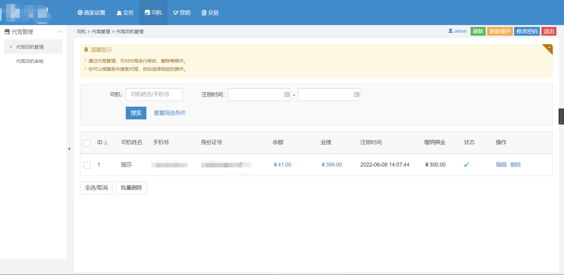564x275 pixels.
Task: Navigate to 代驾管理 in the breadcrumb
Action: [x=101, y=31]
